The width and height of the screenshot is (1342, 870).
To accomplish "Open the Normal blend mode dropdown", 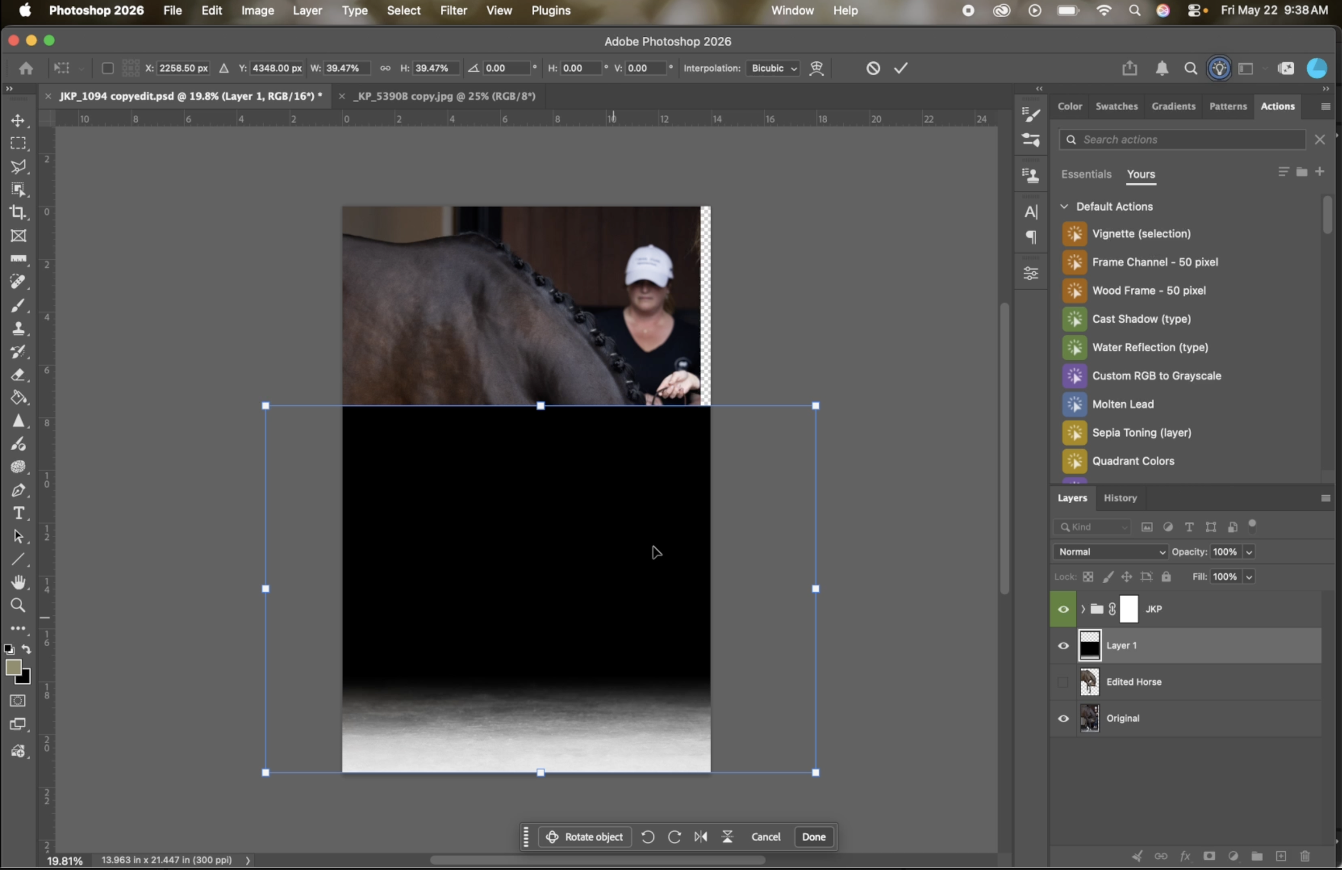I will pyautogui.click(x=1109, y=552).
